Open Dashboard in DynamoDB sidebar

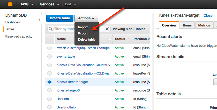pyautogui.click(x=13, y=22)
